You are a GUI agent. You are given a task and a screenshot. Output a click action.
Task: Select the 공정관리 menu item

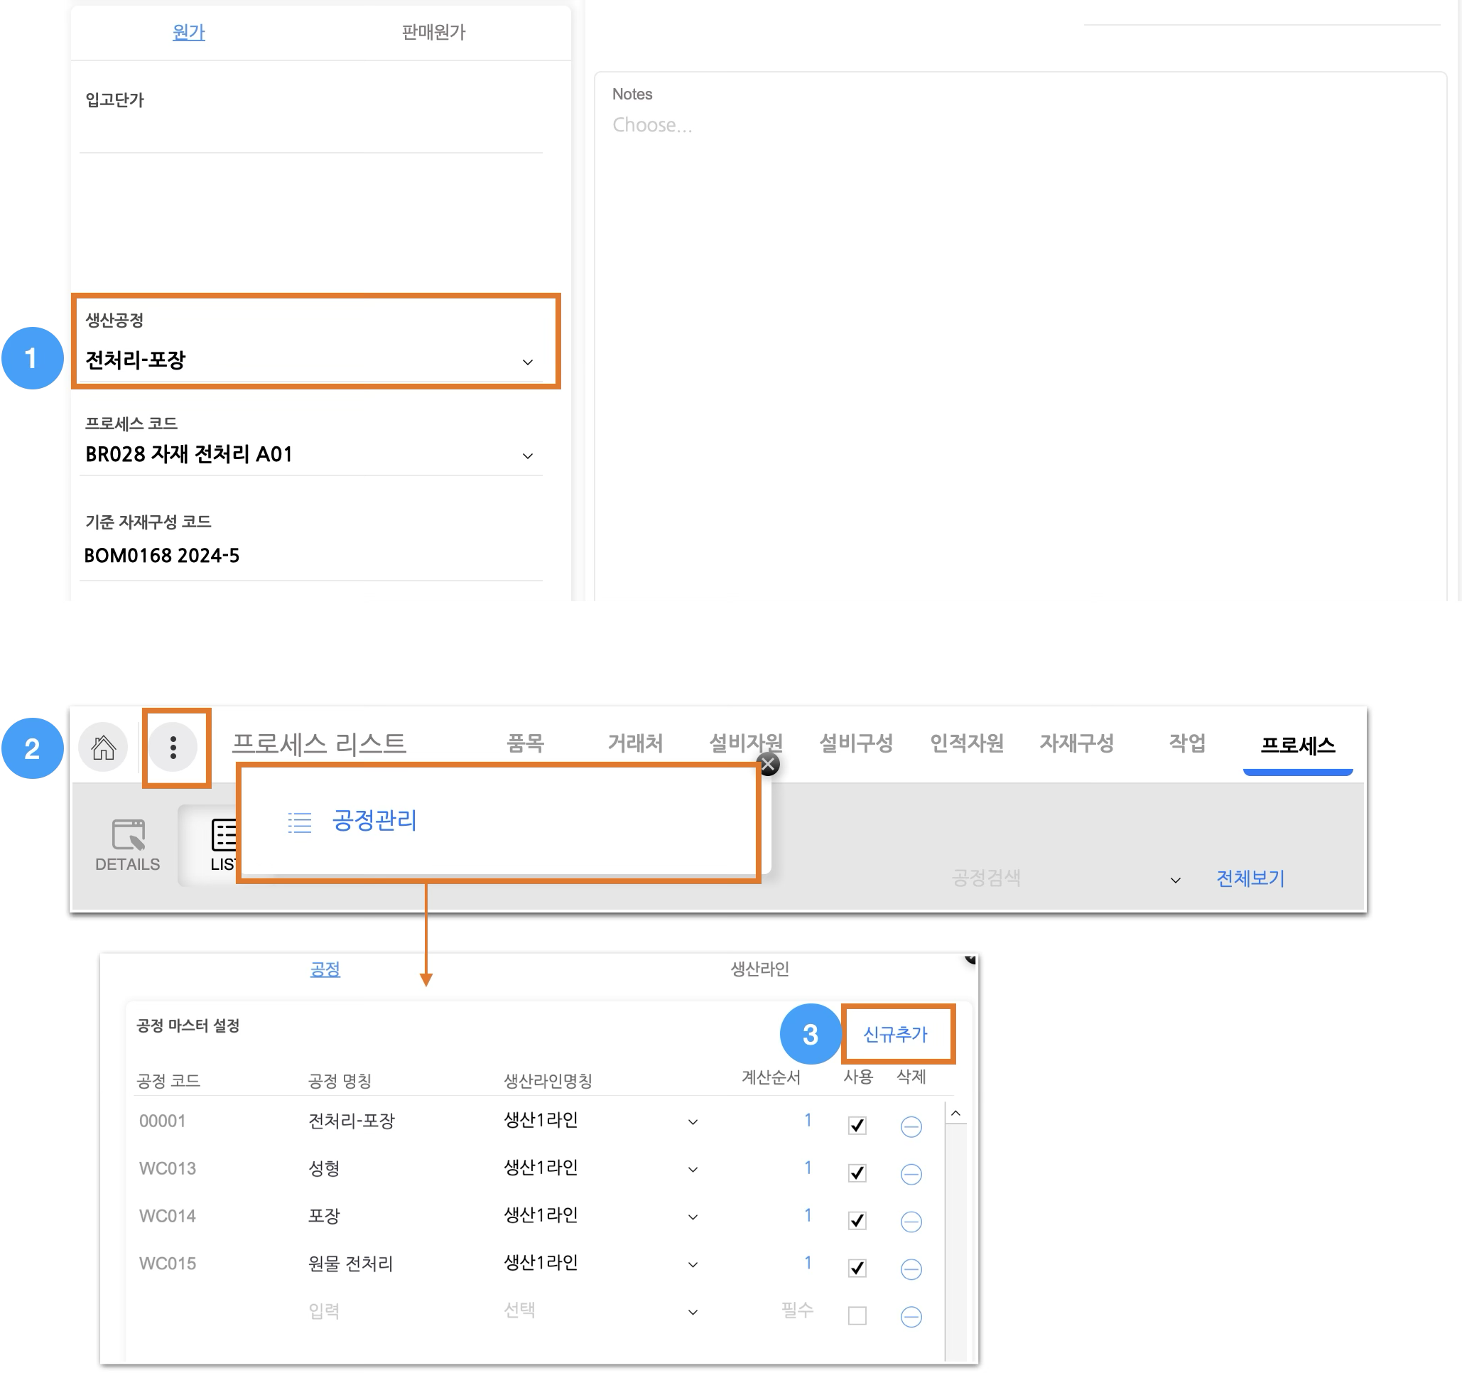[374, 820]
